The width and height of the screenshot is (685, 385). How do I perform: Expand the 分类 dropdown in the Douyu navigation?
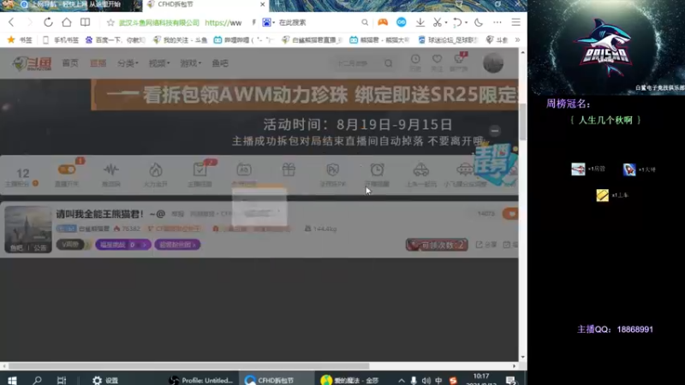(x=128, y=63)
